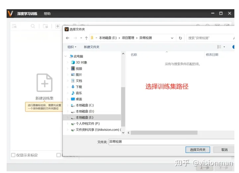
Task: Click the filter list icon at top left
Action: tap(14, 26)
